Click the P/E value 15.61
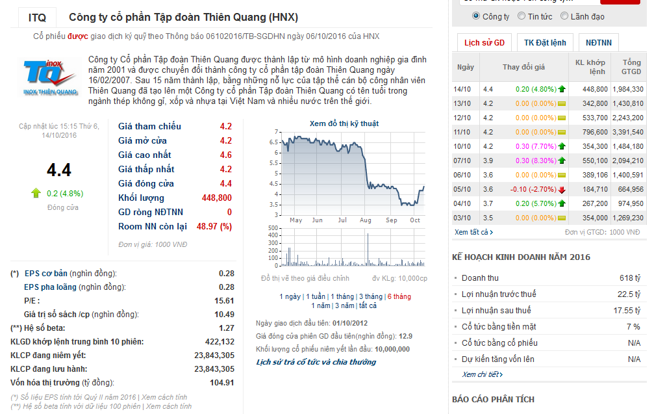654x414 pixels. [x=224, y=301]
